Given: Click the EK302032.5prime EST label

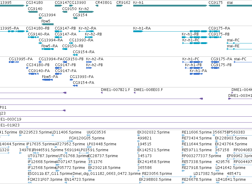Looking at the screenshot, I should click(153, 132).
